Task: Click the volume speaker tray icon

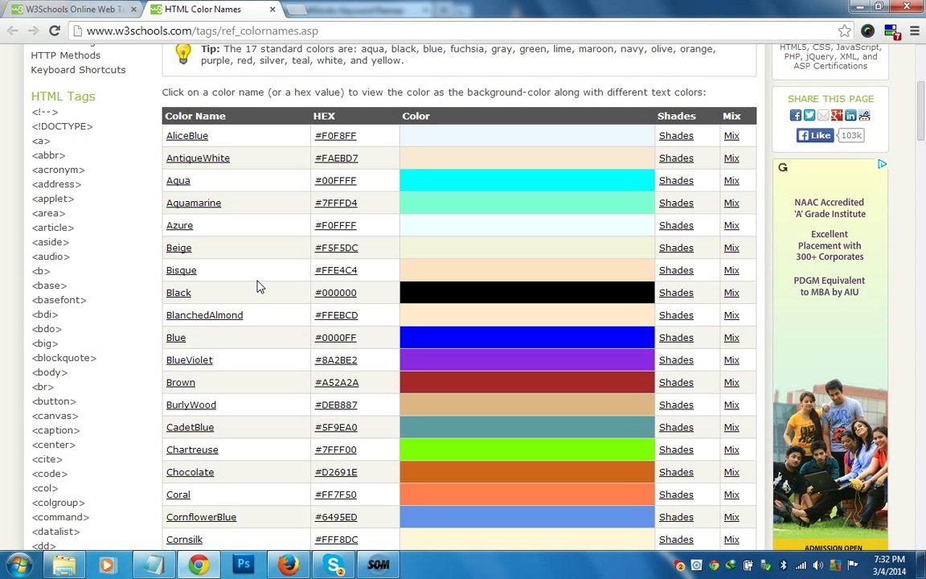Action: 818,565
